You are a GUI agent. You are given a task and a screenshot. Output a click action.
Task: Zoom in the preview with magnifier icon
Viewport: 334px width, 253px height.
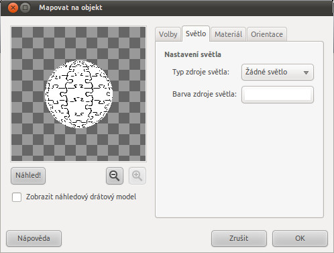[x=137, y=176]
